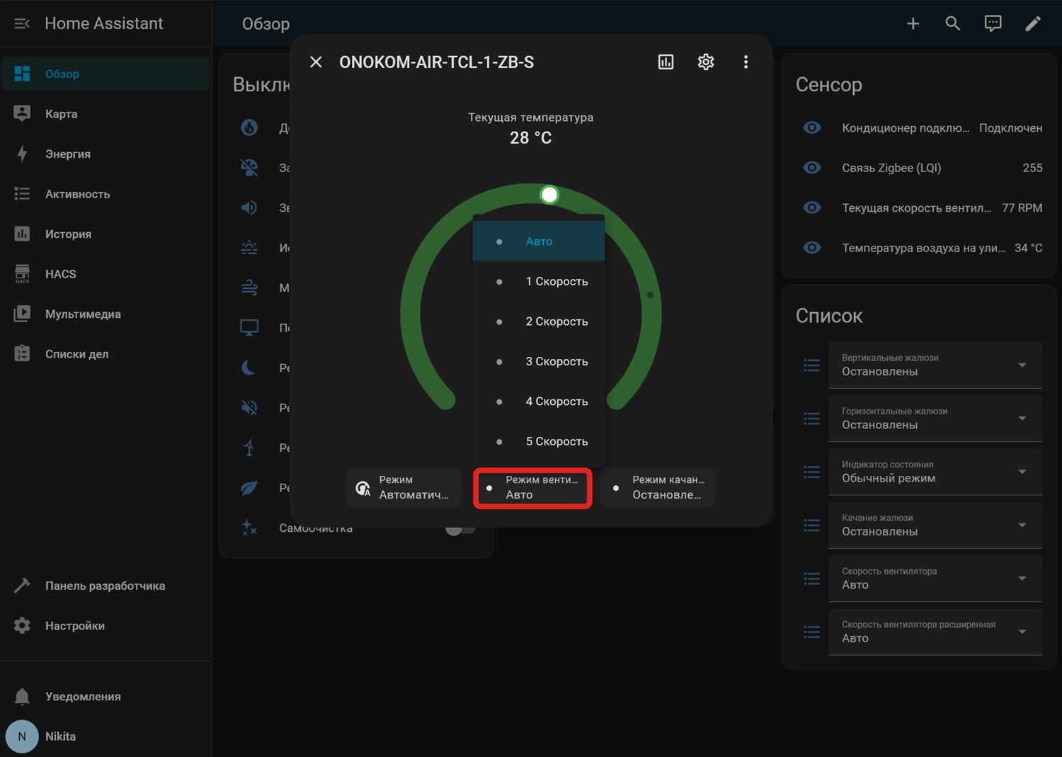Viewport: 1062px width, 757px height.
Task: Open the three-dot menu in the dialog
Action: 746,62
